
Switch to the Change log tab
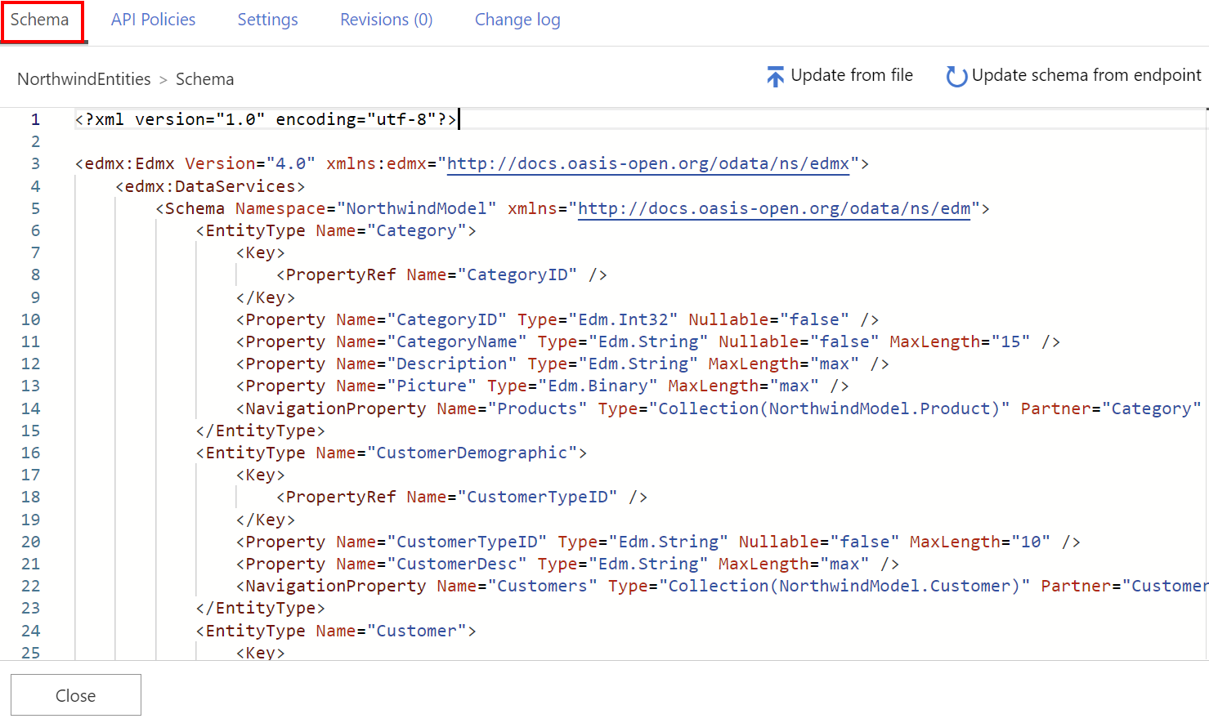coord(517,20)
